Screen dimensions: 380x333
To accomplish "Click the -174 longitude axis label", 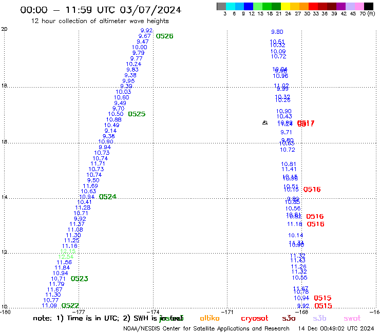I will click(153, 312).
